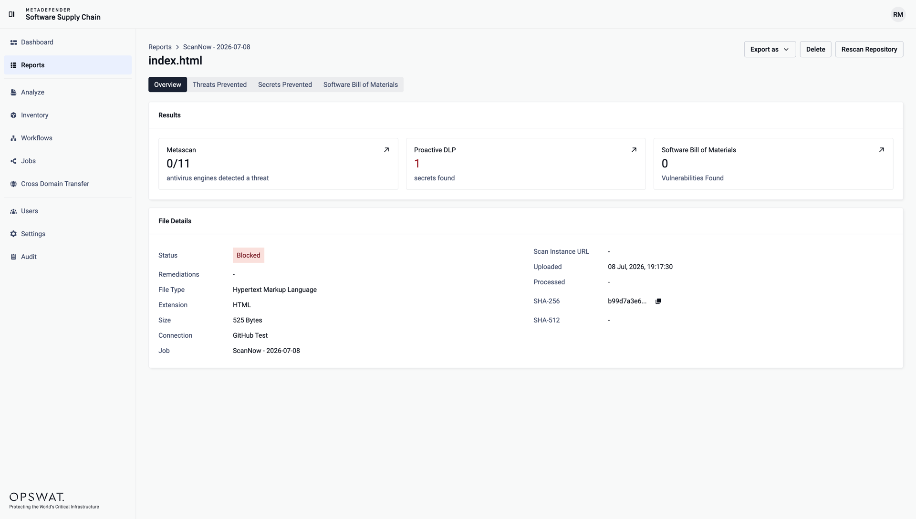This screenshot has height=519, width=916.
Task: Click the Users people icon
Action: [13, 211]
